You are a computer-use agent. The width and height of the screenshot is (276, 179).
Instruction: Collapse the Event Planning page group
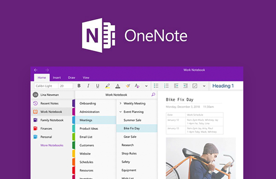[x=120, y=112]
